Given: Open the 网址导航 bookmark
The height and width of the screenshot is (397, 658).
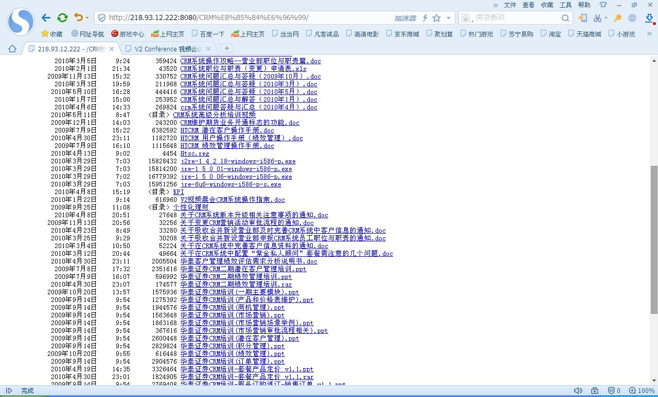Looking at the screenshot, I should click(88, 34).
